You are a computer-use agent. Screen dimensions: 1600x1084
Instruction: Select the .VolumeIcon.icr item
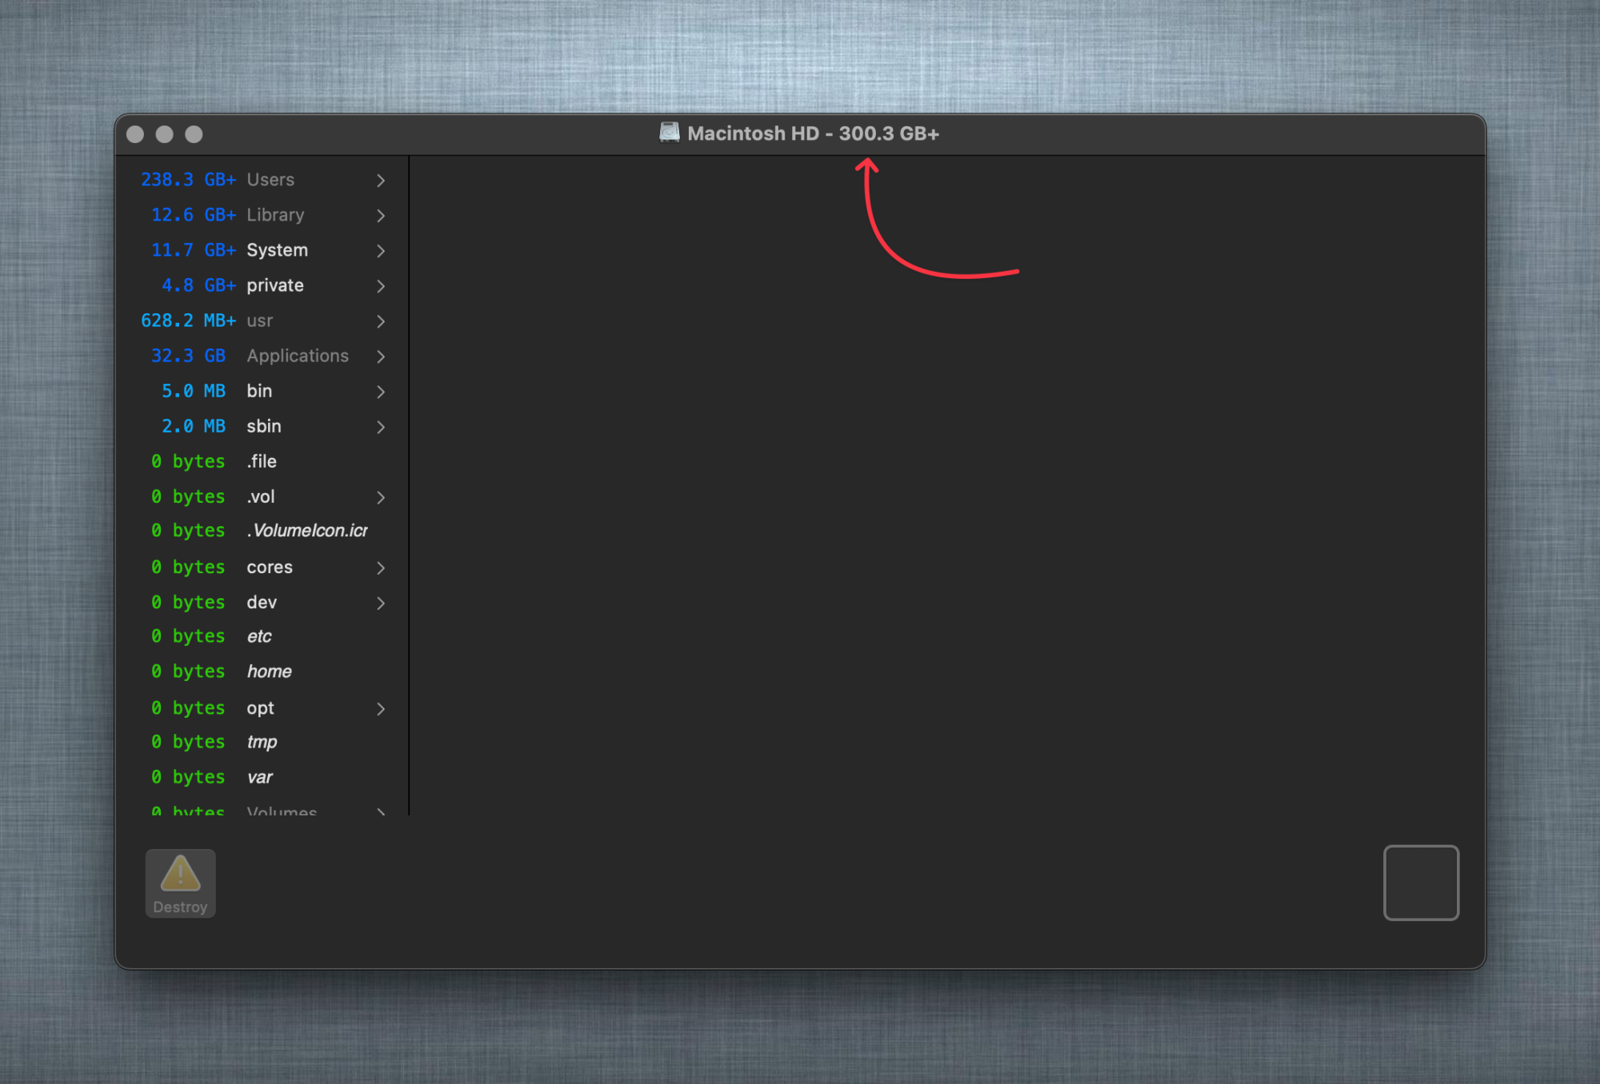pos(307,531)
